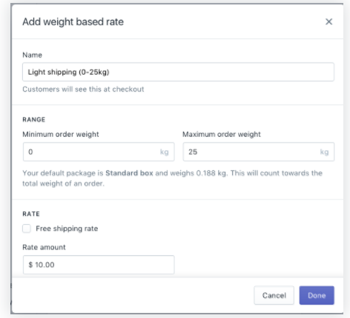Confirm the rate with the Done button

point(317,295)
